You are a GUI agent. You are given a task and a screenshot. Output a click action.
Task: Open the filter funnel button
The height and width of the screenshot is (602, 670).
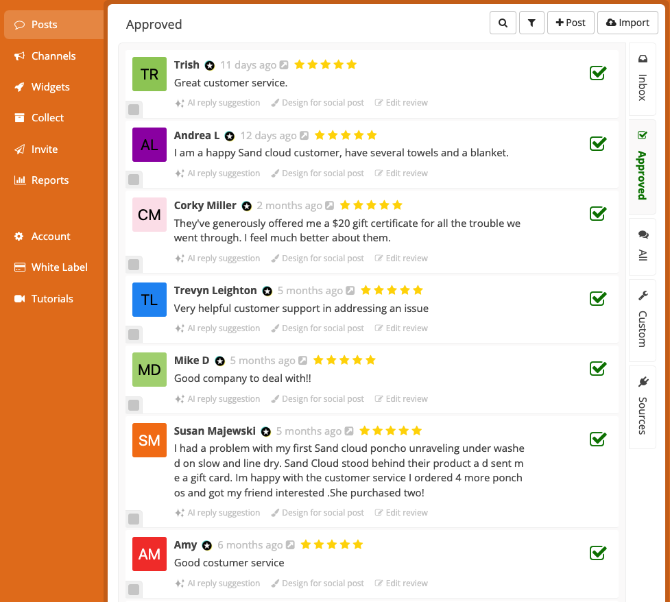click(x=531, y=23)
